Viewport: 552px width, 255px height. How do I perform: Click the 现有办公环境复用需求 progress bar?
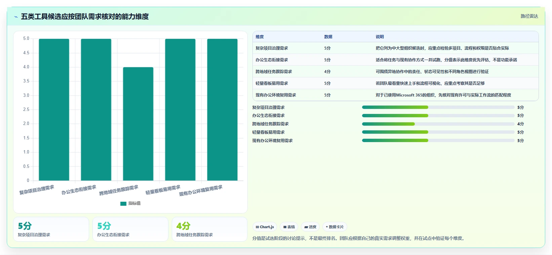coord(438,140)
